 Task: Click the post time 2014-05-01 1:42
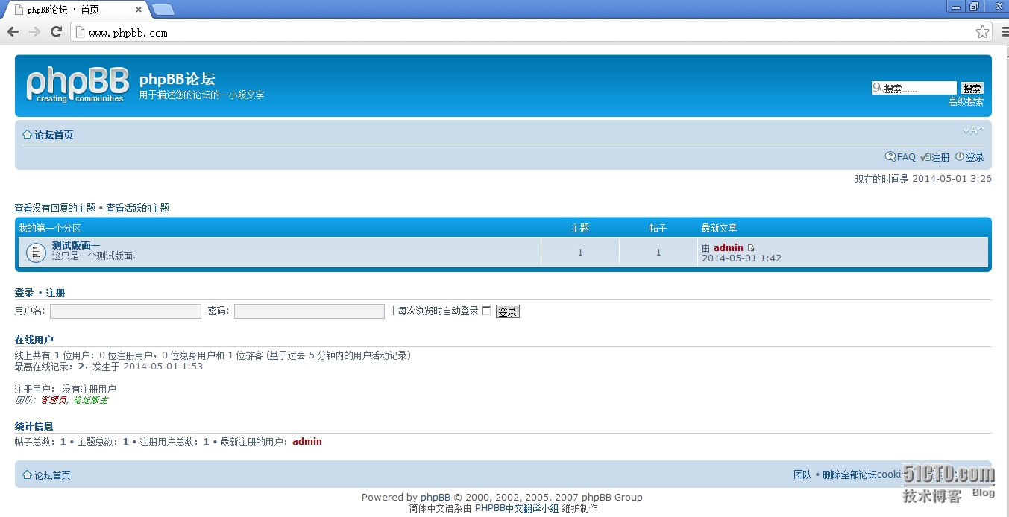coord(742,258)
